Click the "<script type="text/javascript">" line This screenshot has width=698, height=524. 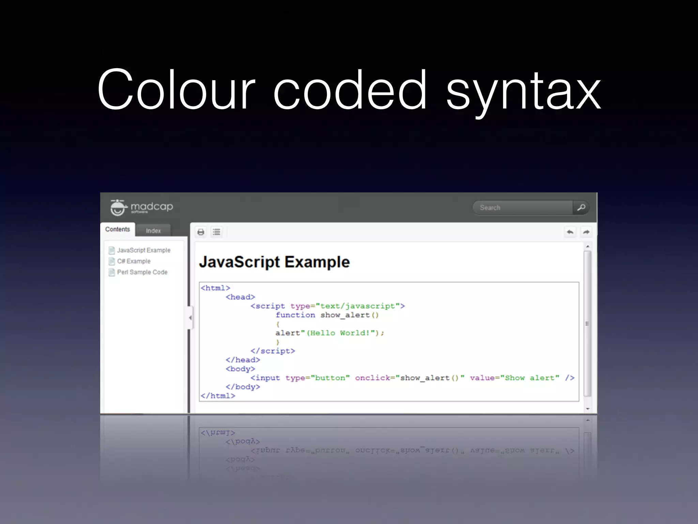coord(328,306)
